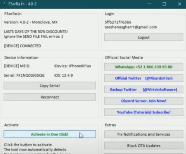The image size is (186, 154).
Task: Close the F3arRa1n window
Action: 180,4
